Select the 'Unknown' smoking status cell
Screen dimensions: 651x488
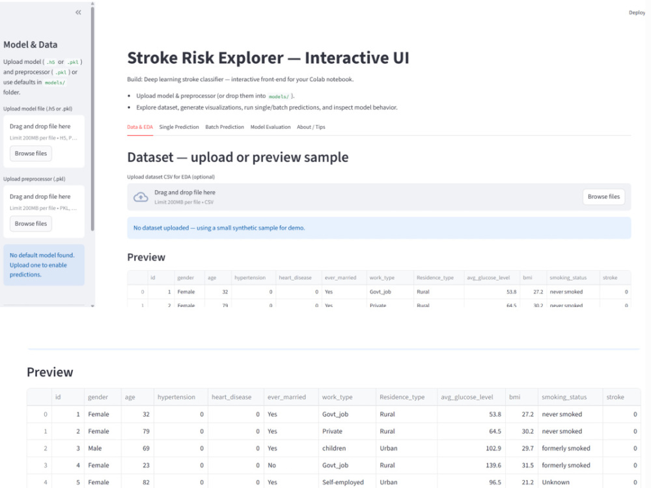pos(570,482)
